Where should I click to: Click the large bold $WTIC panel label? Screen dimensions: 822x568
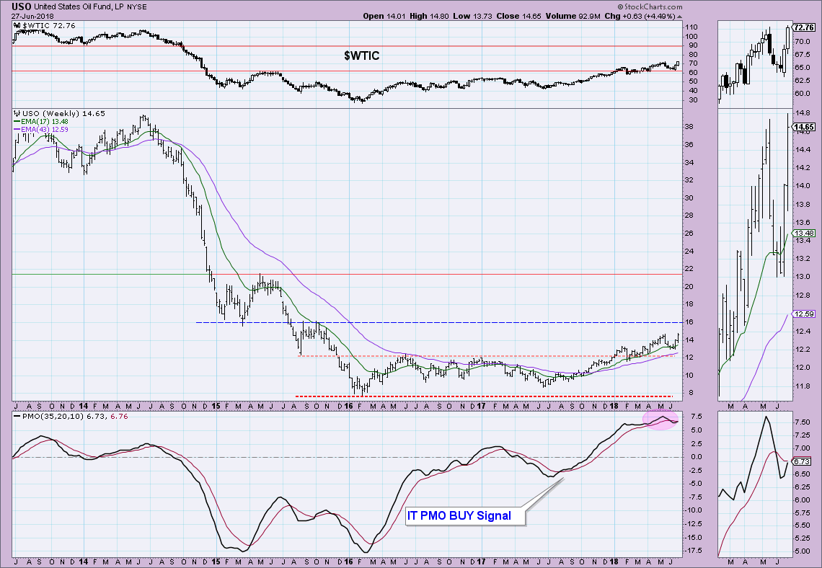362,56
